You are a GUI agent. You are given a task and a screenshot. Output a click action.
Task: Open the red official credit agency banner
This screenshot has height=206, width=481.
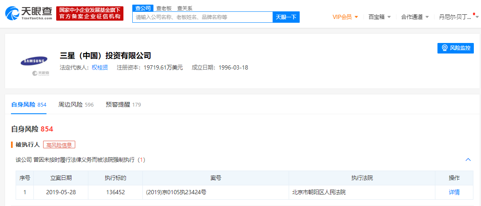[90, 13]
